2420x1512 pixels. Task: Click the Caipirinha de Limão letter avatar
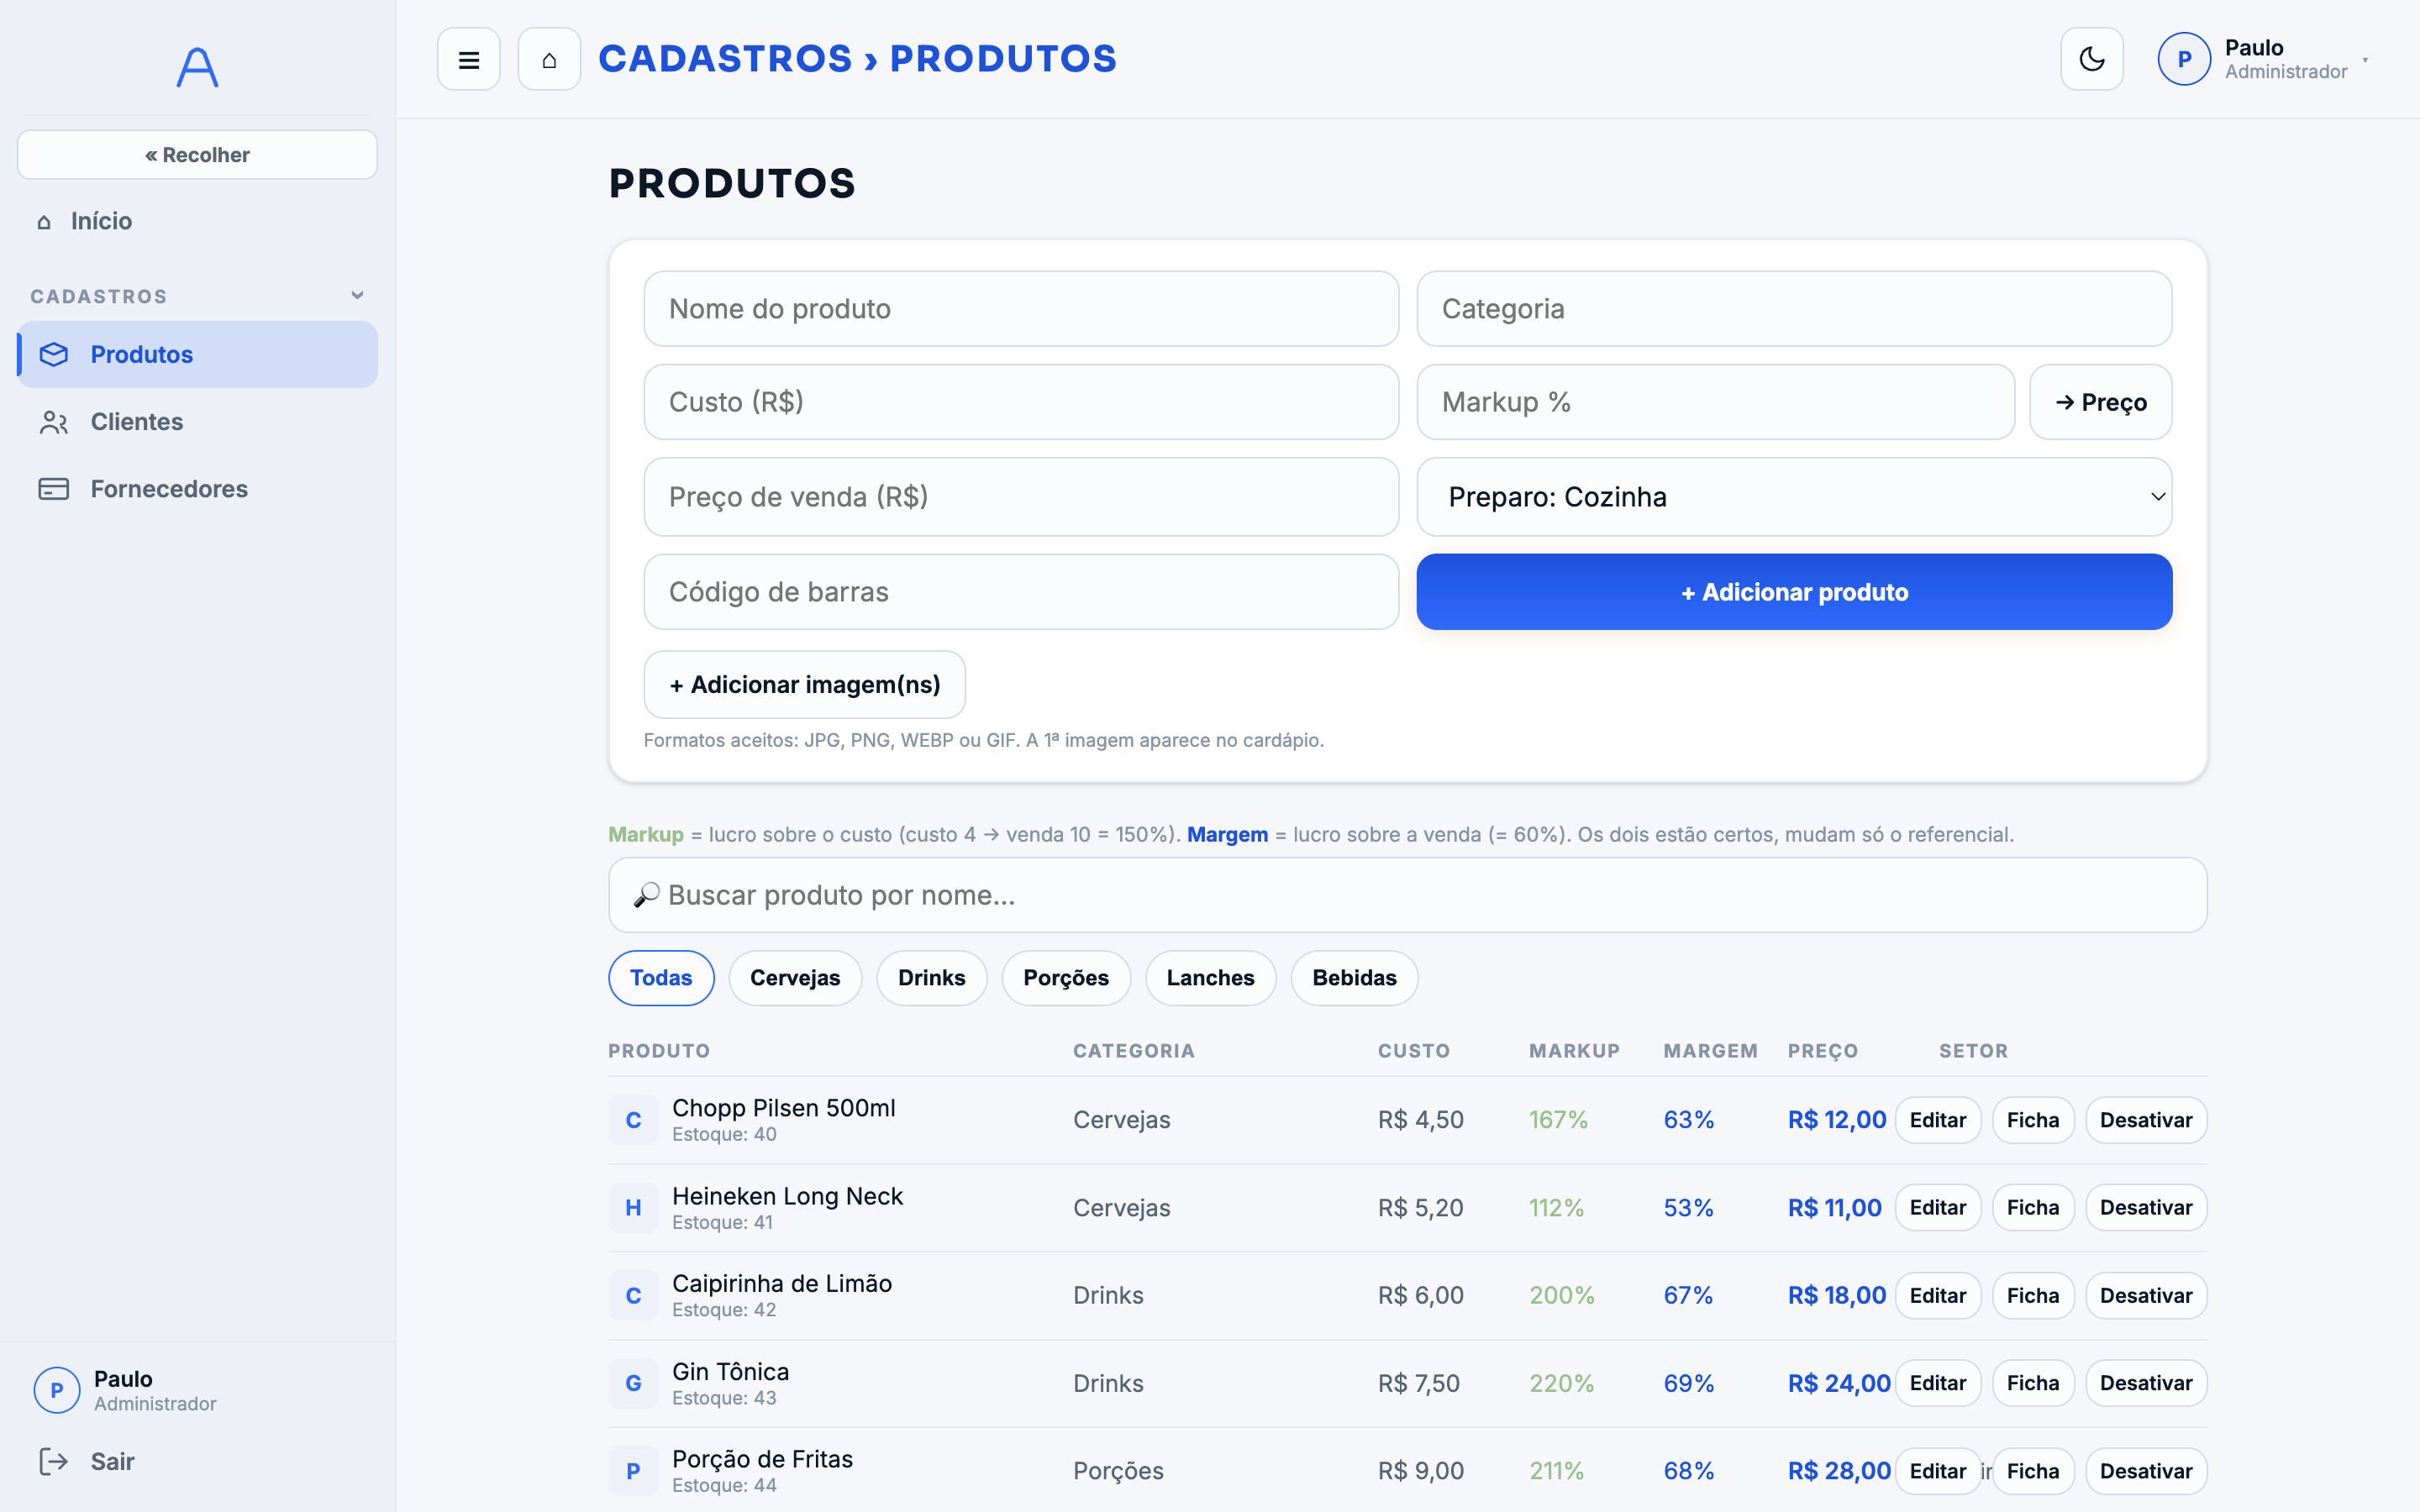tap(633, 1296)
